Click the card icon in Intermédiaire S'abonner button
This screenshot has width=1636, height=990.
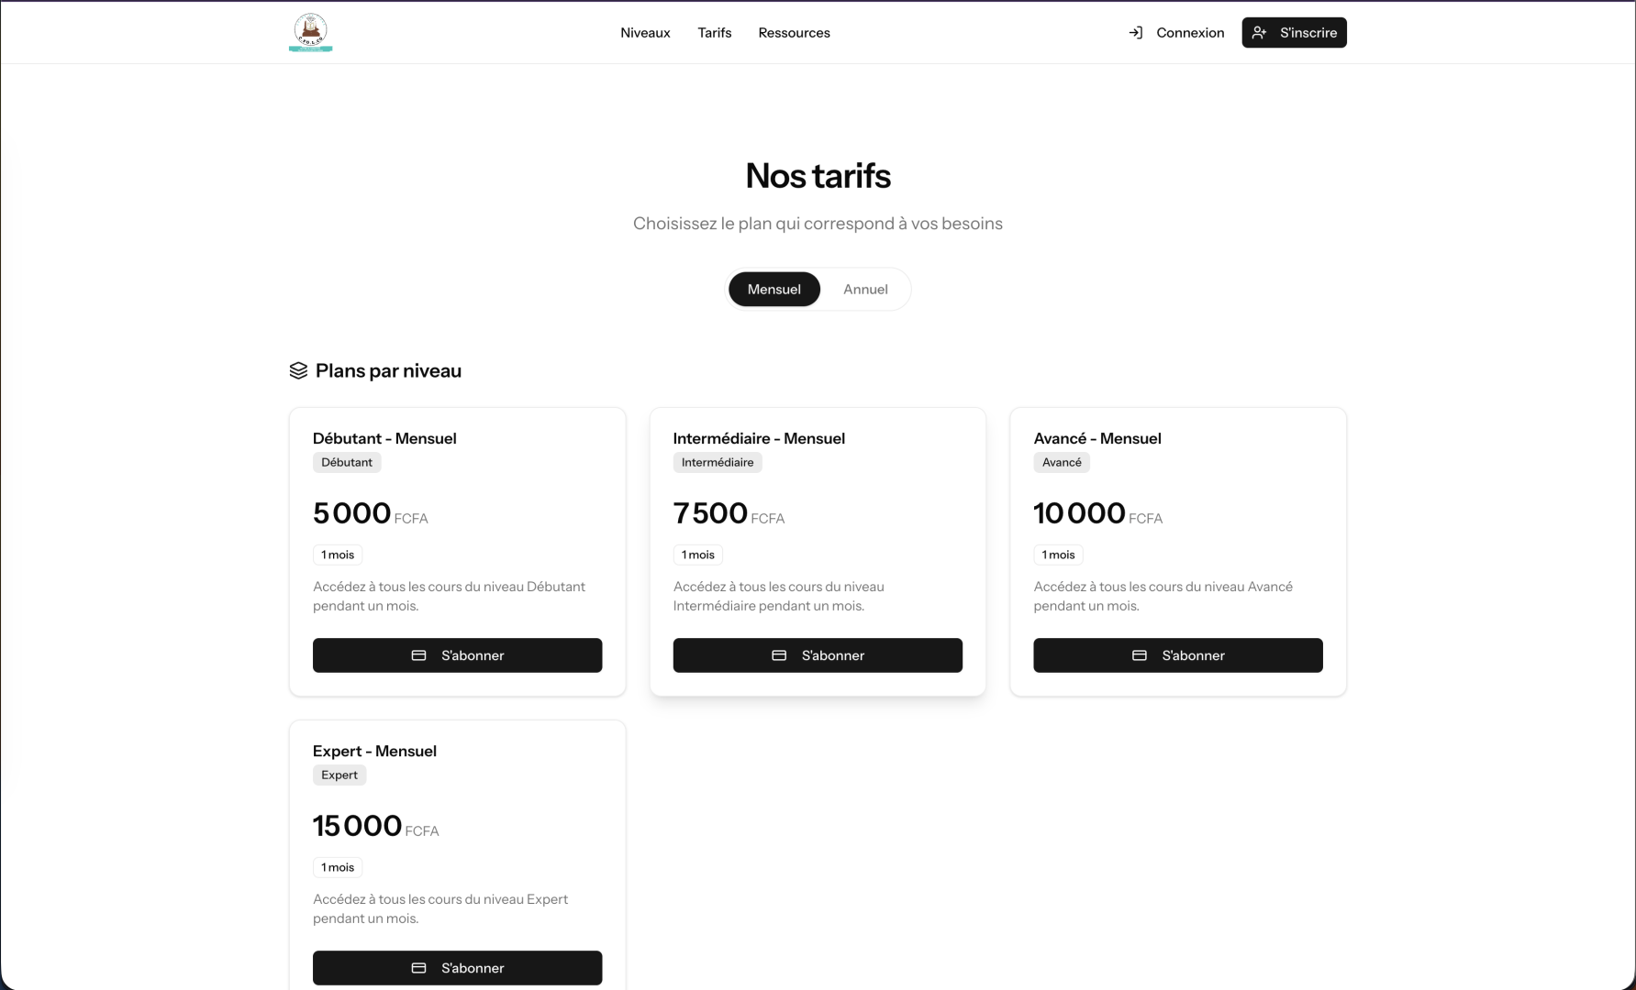point(779,655)
